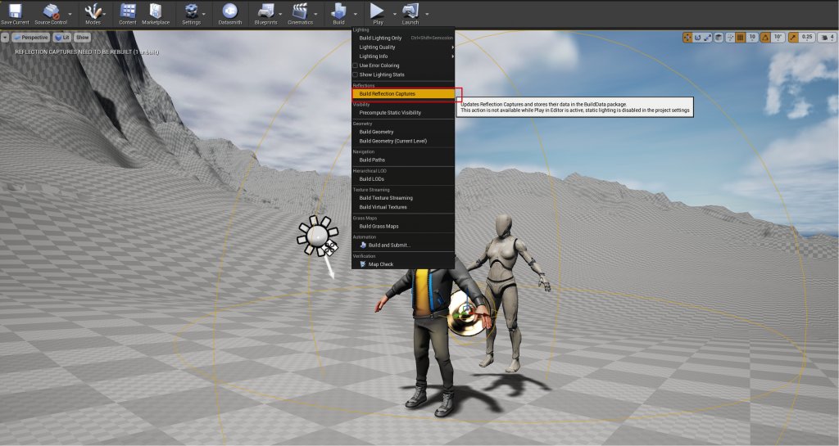Image resolution: width=839 pixels, height=446 pixels.
Task: Open the Marketplace from the toolbar
Action: coord(156,11)
